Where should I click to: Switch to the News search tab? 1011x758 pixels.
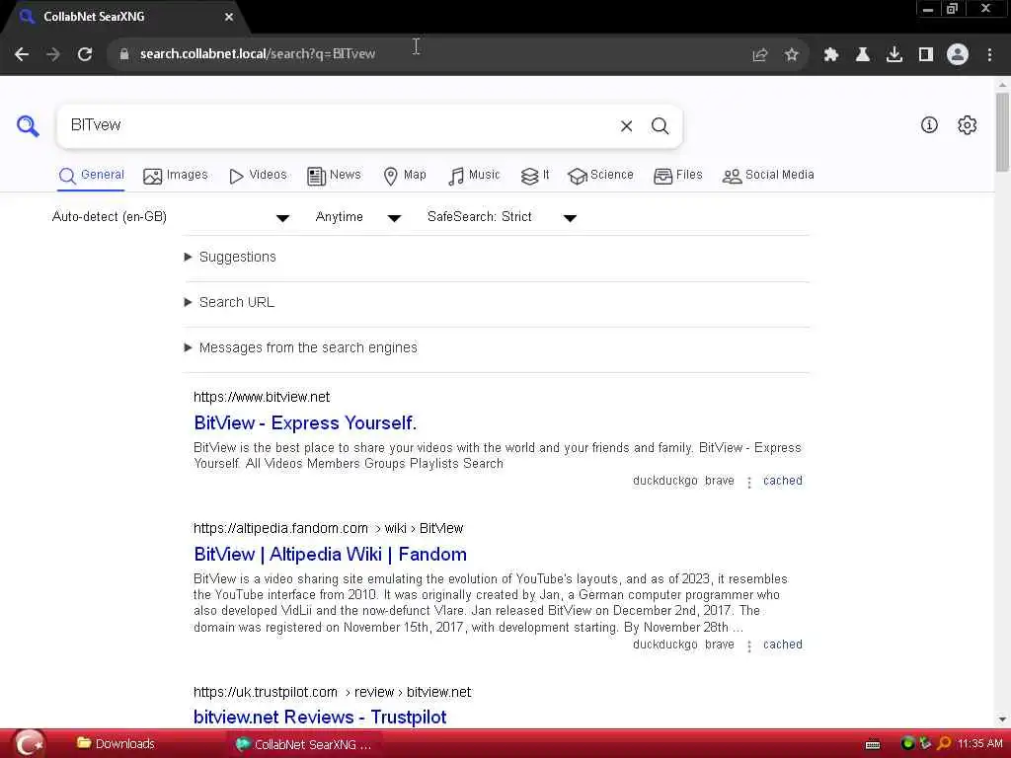334,176
